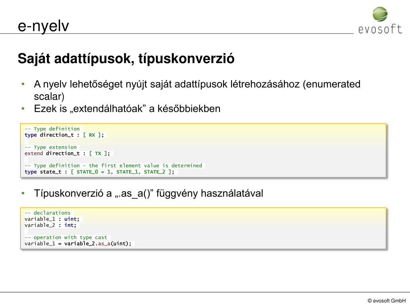410x307 pixels.
Task: Click the comment '-- declarations'
Action: coord(48,213)
